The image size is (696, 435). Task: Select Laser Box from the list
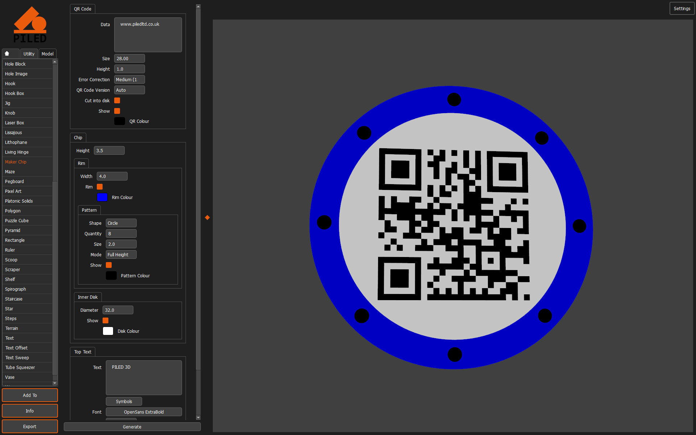[27, 123]
